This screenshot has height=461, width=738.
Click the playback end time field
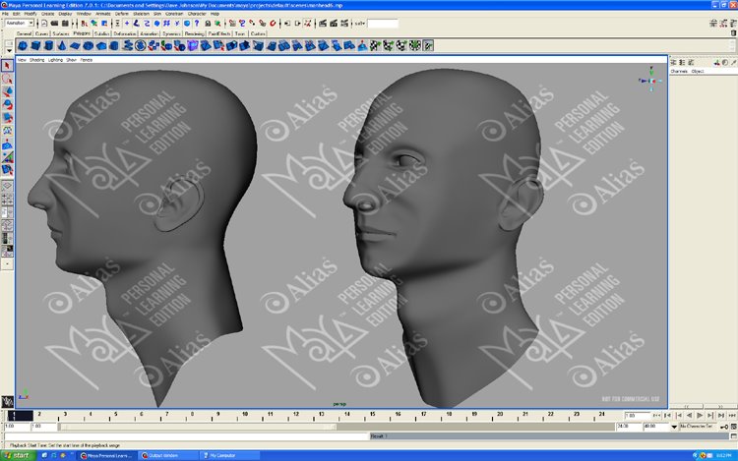click(629, 427)
